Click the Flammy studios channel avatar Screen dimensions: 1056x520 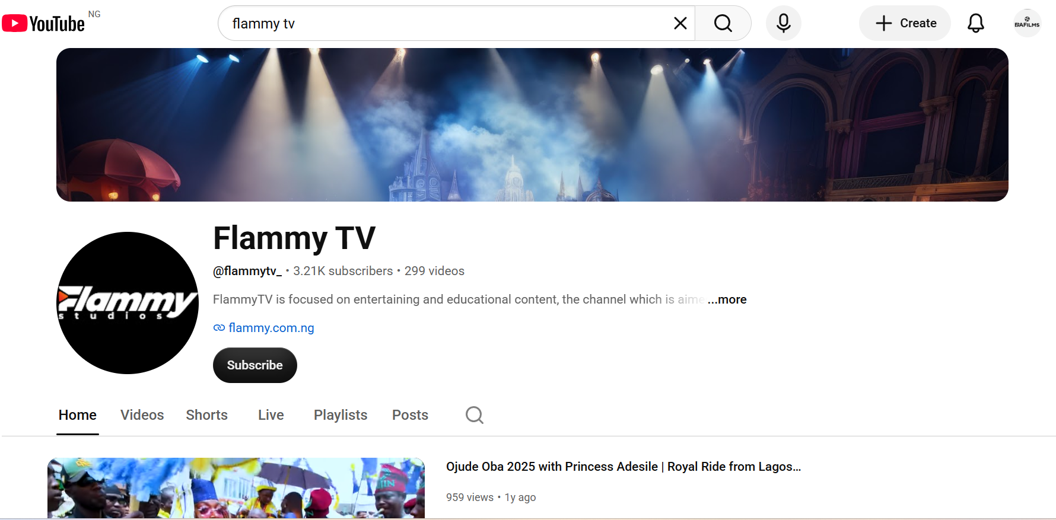click(128, 303)
